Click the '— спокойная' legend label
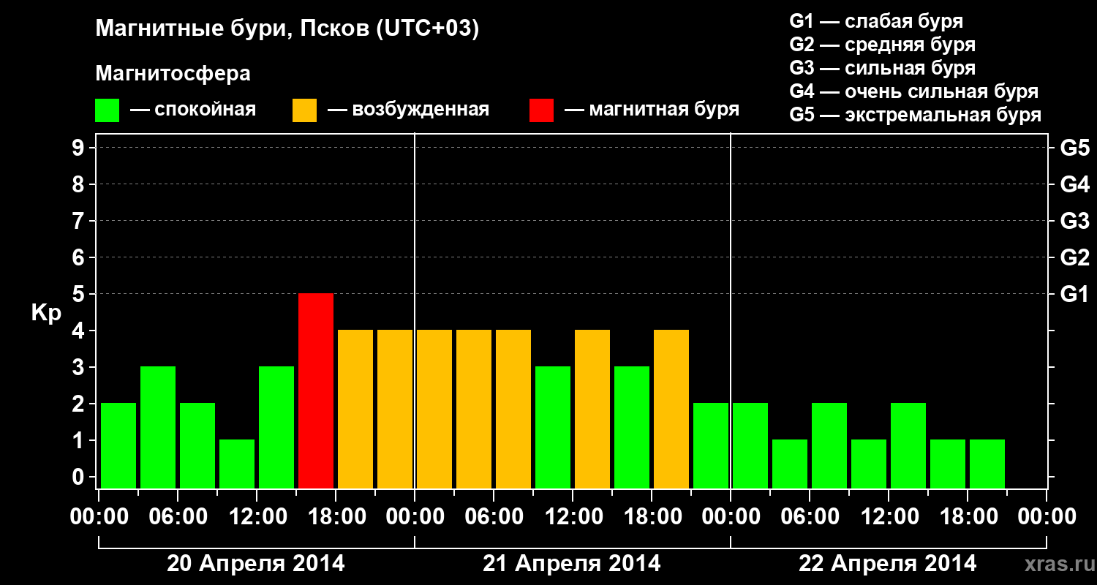The image size is (1097, 585). 193,110
